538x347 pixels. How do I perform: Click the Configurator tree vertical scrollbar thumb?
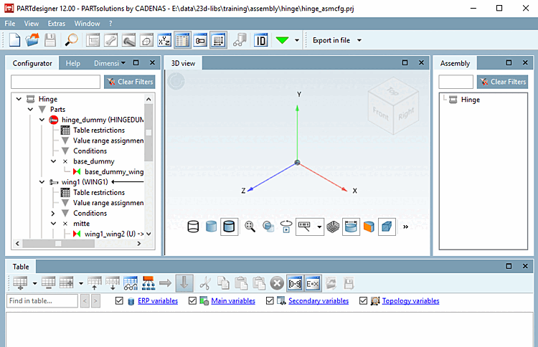coord(148,133)
